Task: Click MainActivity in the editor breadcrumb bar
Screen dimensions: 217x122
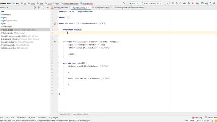Action: (x=64, y=114)
